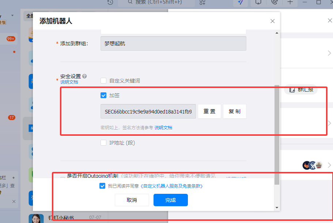Expand the member avatars row chevron
The height and width of the screenshot is (223, 333).
coord(329,165)
